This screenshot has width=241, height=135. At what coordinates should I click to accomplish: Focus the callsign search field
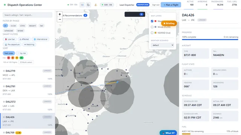27,15
